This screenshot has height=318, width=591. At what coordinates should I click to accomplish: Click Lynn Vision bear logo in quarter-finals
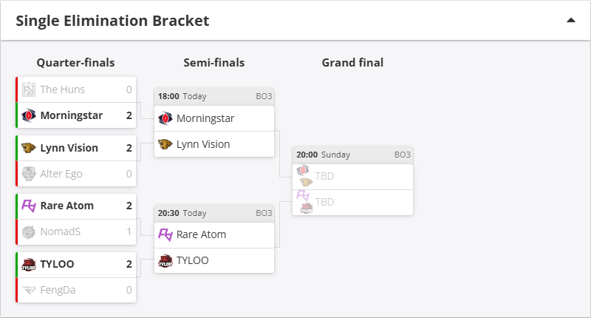click(x=29, y=148)
